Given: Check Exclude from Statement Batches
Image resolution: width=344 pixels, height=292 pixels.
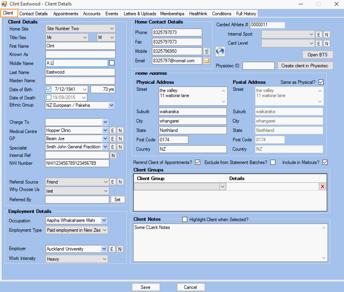Looking at the screenshot, I should 273,162.
